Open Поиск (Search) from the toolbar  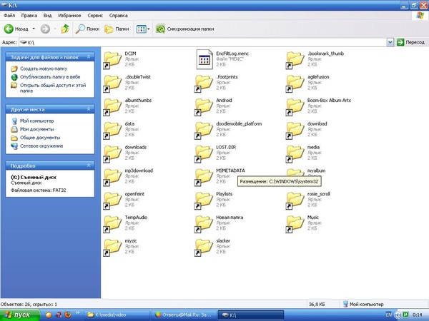[84, 29]
